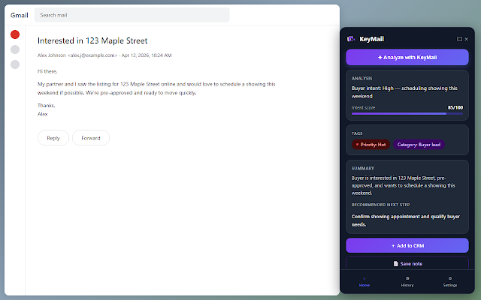The width and height of the screenshot is (481, 300).
Task: Reply to Alex Johnson's email
Action: pyautogui.click(x=53, y=138)
